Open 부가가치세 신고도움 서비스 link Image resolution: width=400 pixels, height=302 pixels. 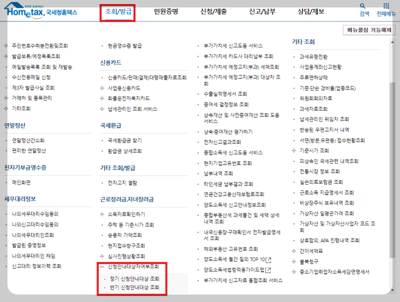(233, 45)
